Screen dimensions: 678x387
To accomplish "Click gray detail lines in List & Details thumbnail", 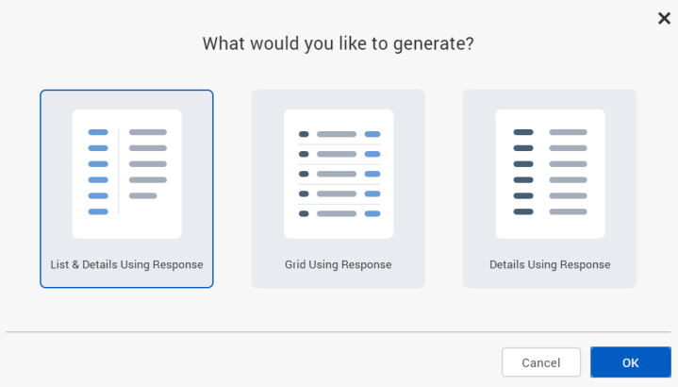I will (147, 164).
